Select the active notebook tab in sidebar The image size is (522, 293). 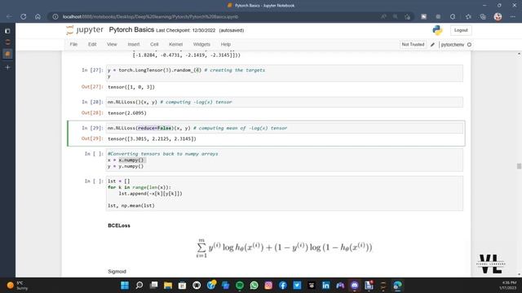(x=7, y=54)
